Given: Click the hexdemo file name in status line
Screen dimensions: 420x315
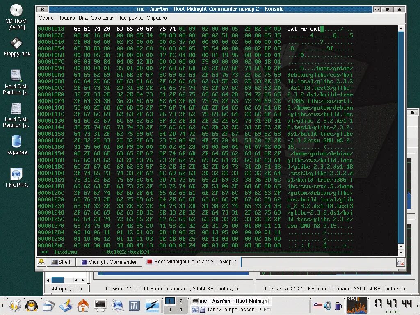Looking at the screenshot, I should click(66, 252).
